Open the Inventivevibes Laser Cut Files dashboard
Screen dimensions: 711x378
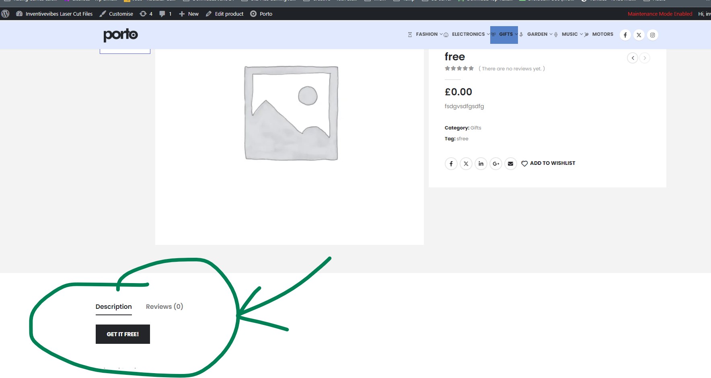(54, 14)
